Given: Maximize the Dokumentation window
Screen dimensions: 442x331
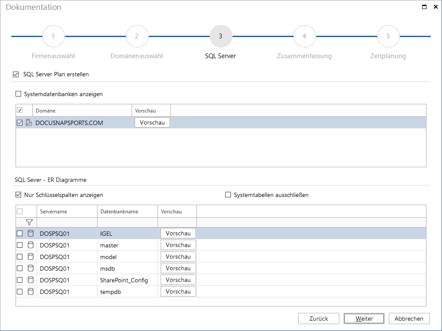Looking at the screenshot, I should (424, 7).
